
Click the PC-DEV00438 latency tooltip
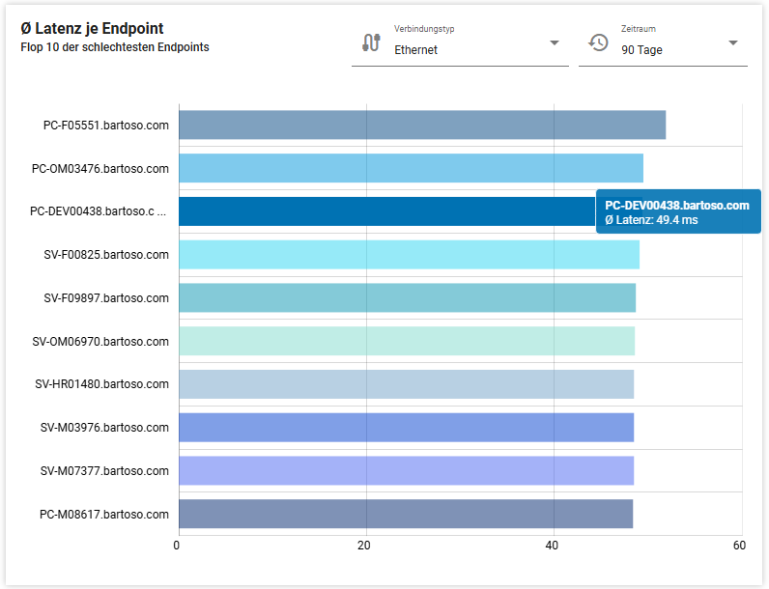678,212
